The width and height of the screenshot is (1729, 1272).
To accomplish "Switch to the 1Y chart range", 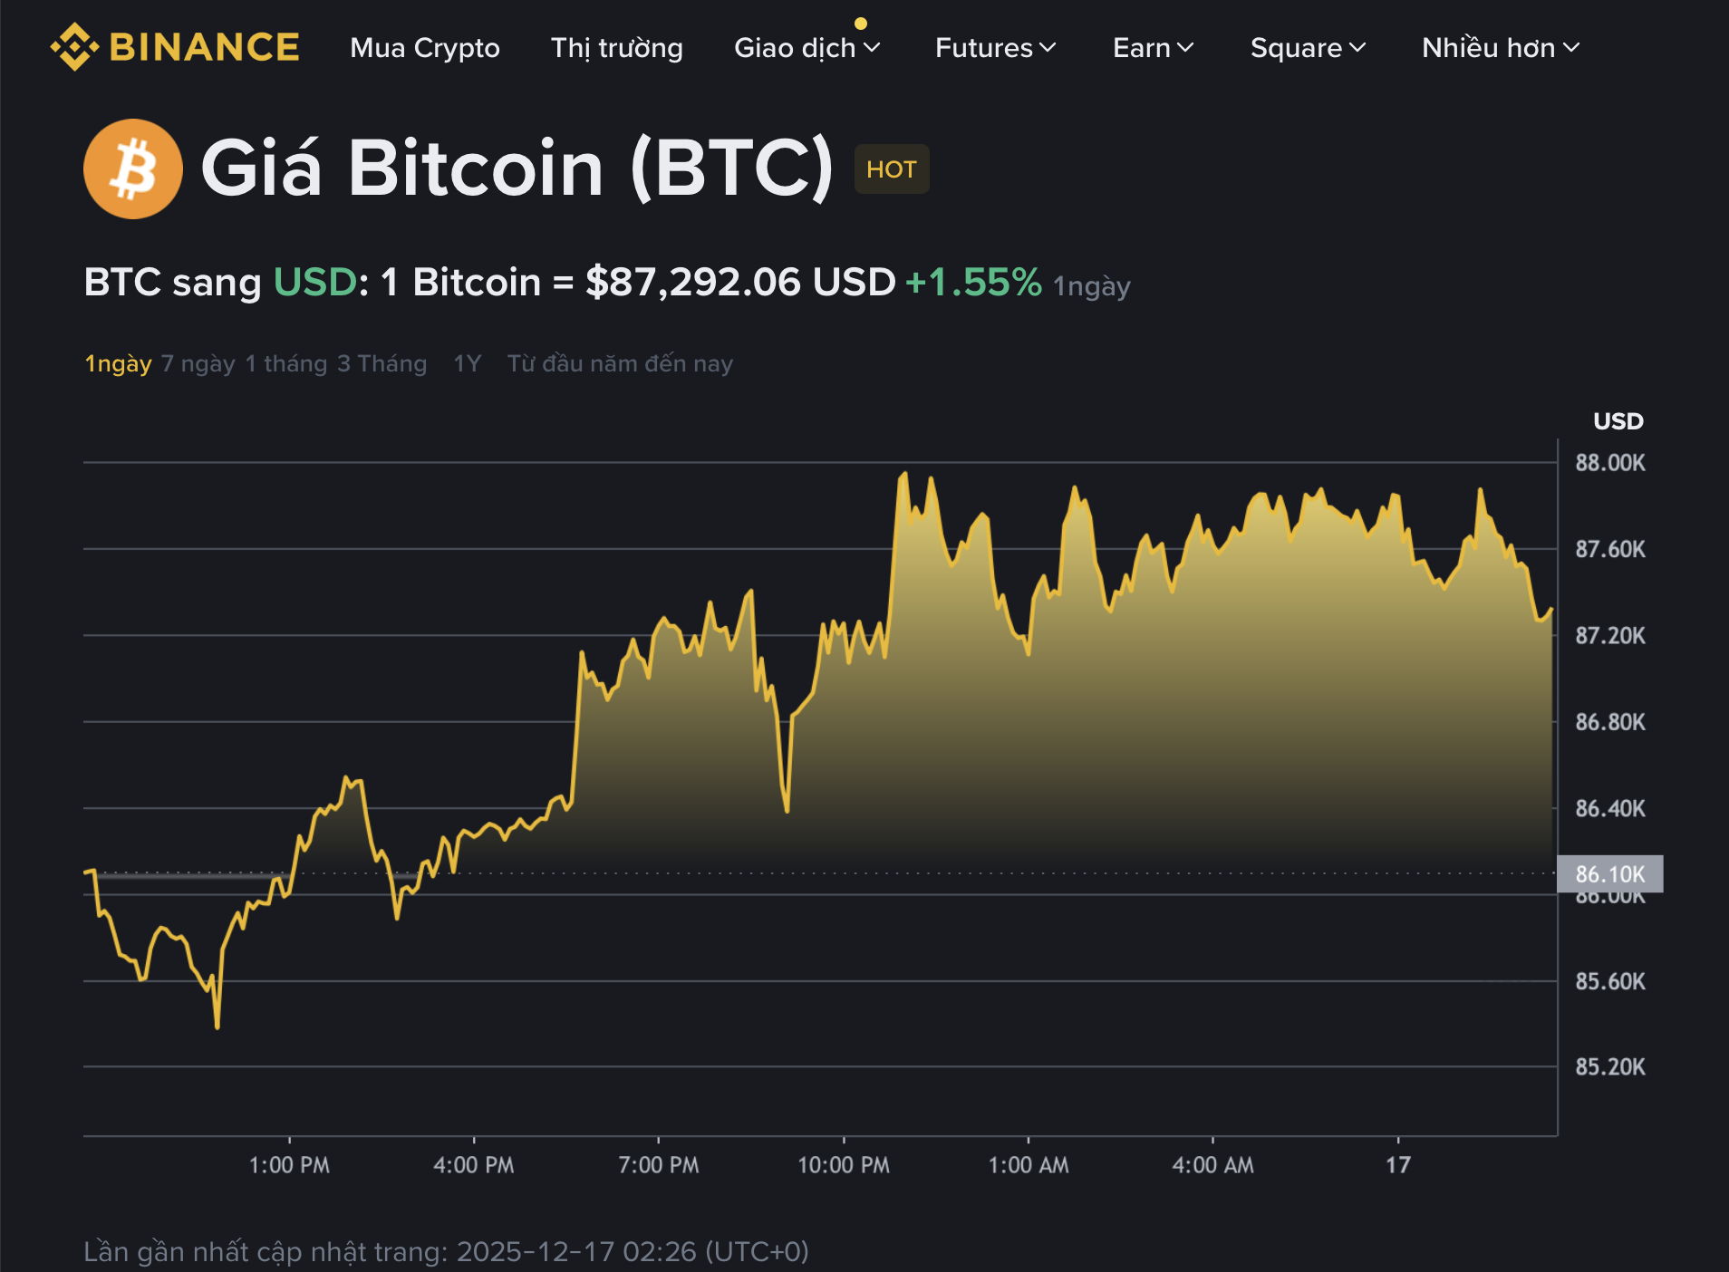I will (x=467, y=363).
